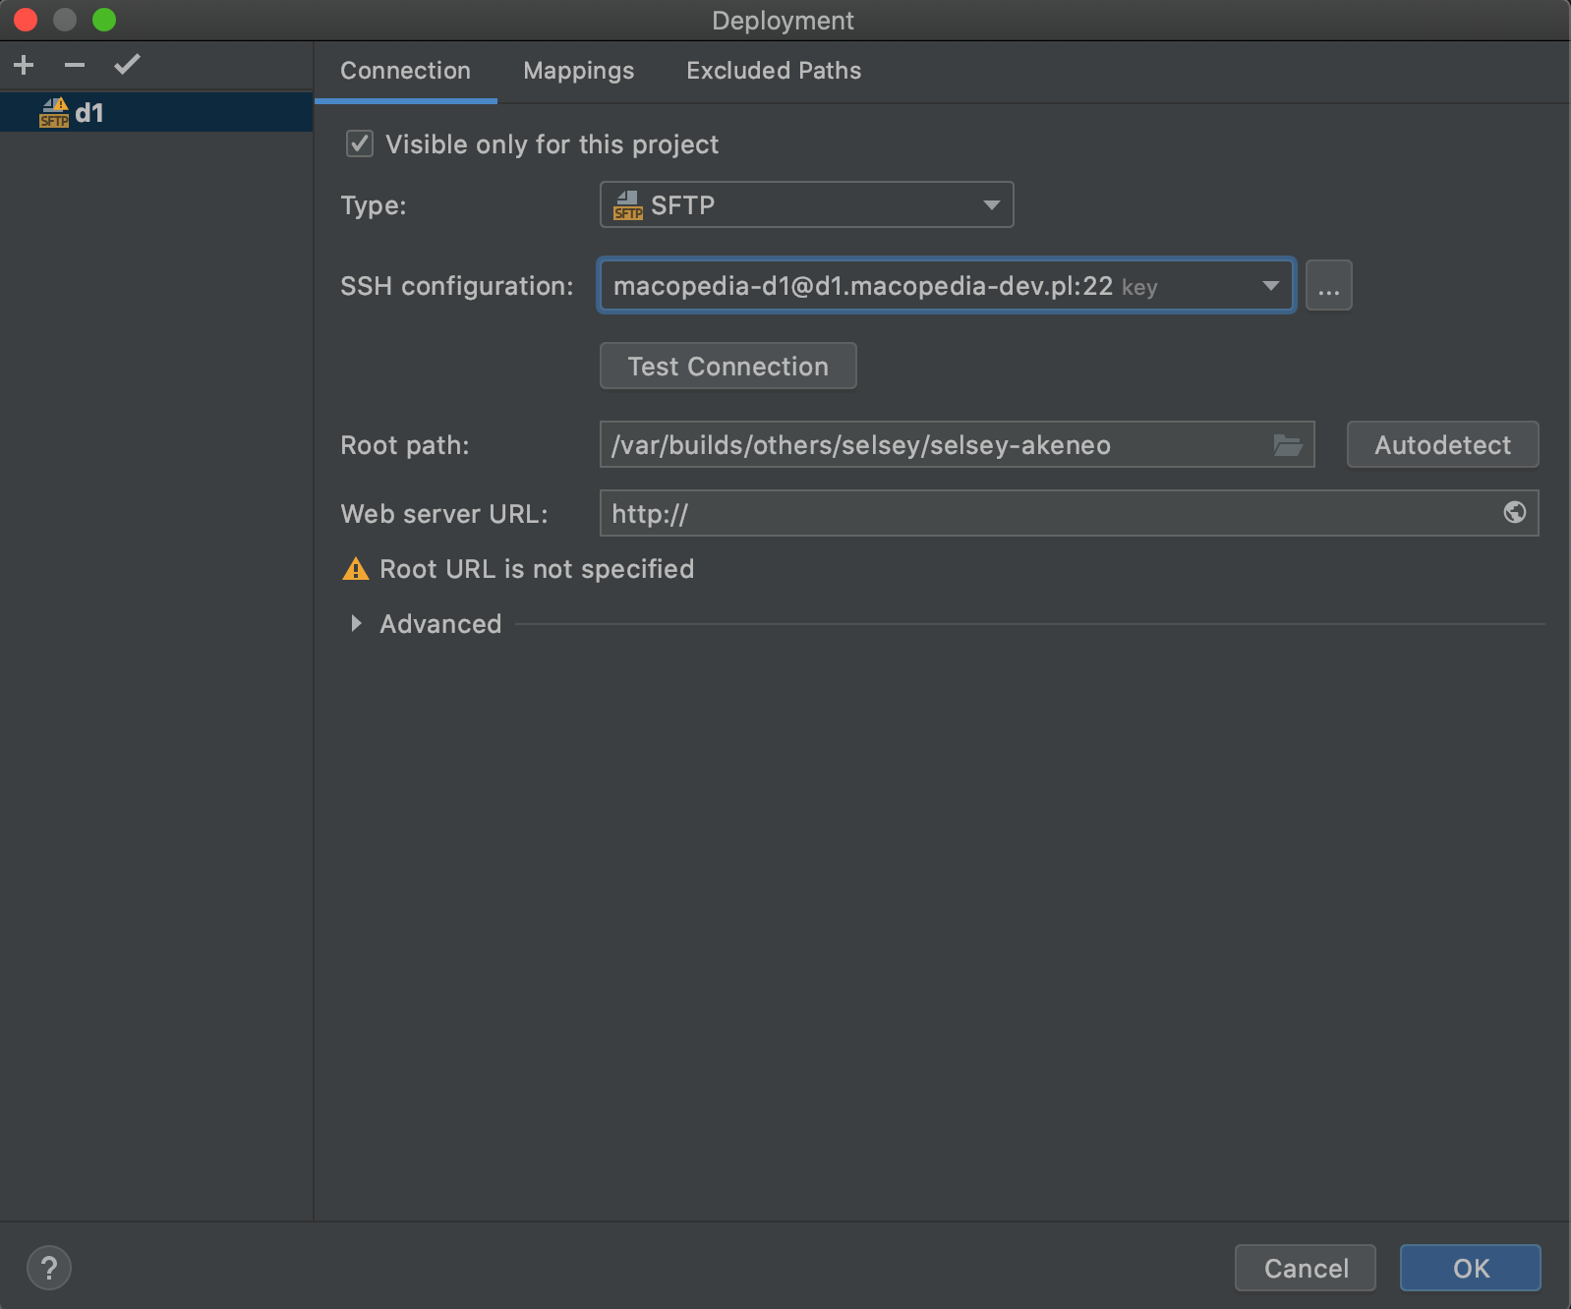Screen dimensions: 1571x1309
Task: Click into the Web server URL field
Action: 1042,514
